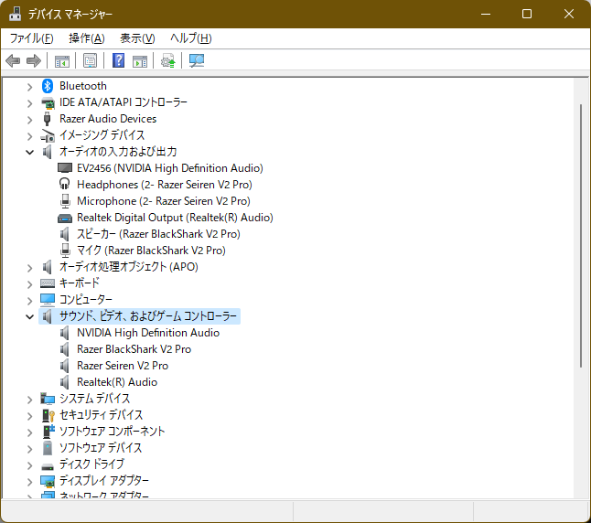Click the Update driver toolbar icon
Viewport: 591px width, 523px height.
tap(168, 60)
